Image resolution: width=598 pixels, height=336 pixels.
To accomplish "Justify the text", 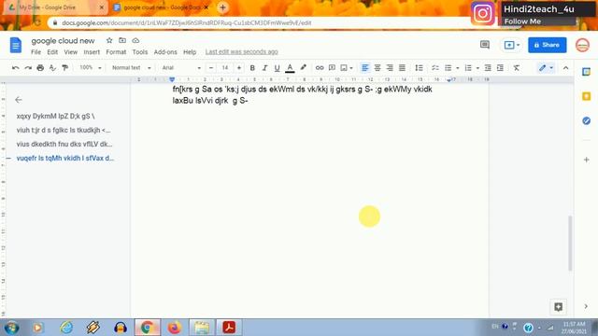I will (x=402, y=68).
